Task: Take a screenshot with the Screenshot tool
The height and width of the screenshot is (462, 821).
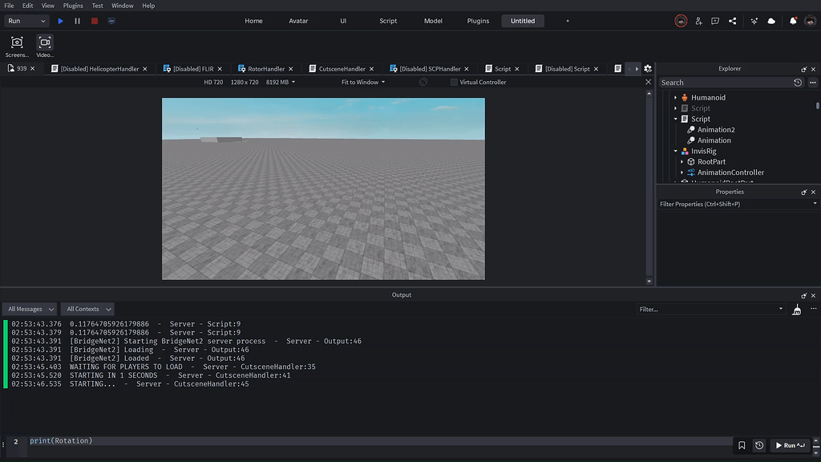Action: point(17,46)
